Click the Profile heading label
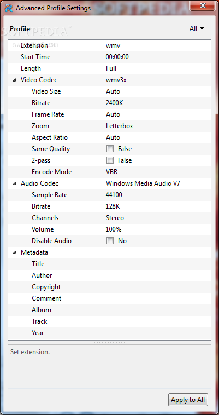This screenshot has height=415, width=219. (20, 28)
